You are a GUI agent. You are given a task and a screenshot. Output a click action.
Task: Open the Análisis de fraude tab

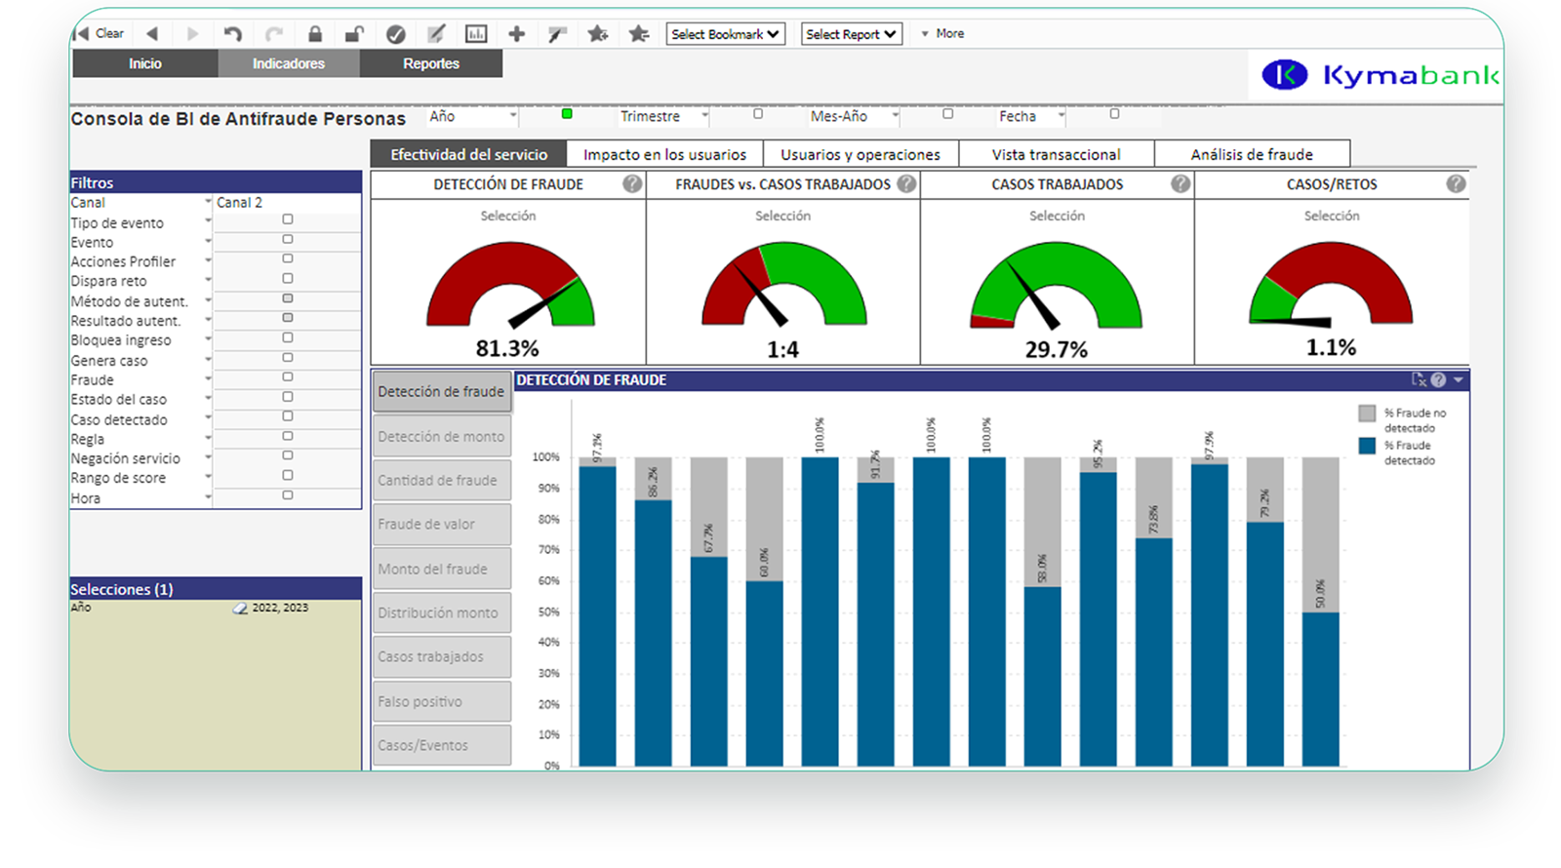1252,154
